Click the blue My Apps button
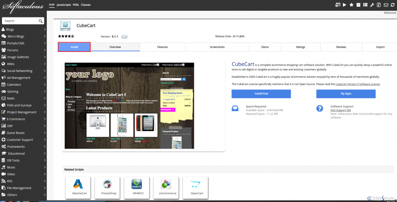Viewport: 397px width, 202px height. coord(346,94)
